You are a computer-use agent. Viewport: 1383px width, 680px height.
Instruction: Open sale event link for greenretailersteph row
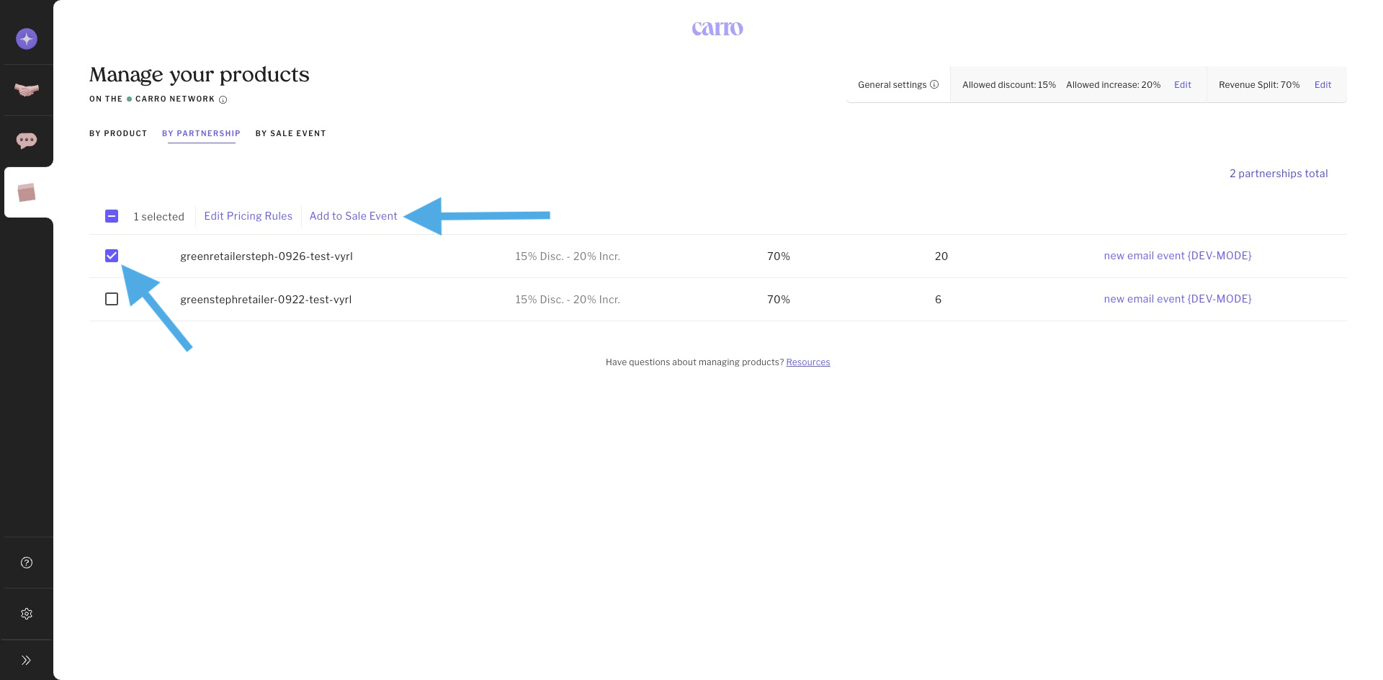click(1178, 256)
